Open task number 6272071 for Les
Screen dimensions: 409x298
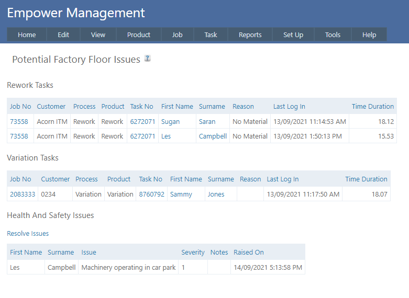tap(142, 136)
